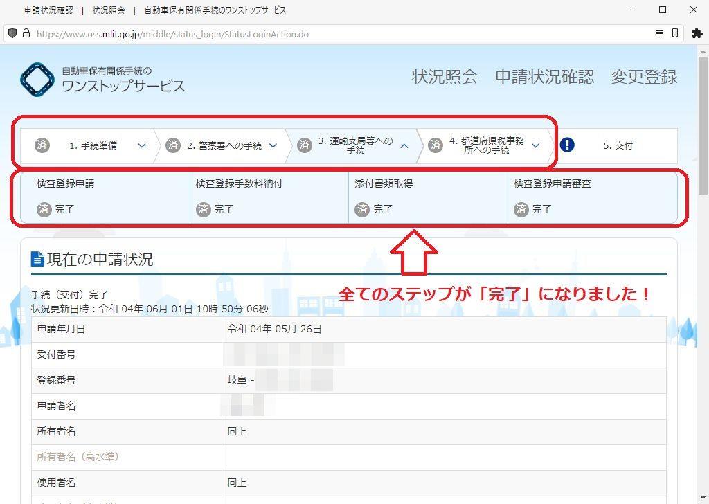The width and height of the screenshot is (709, 504).
Task: Click 同上 value in 使用者名 row
Action: (x=237, y=483)
